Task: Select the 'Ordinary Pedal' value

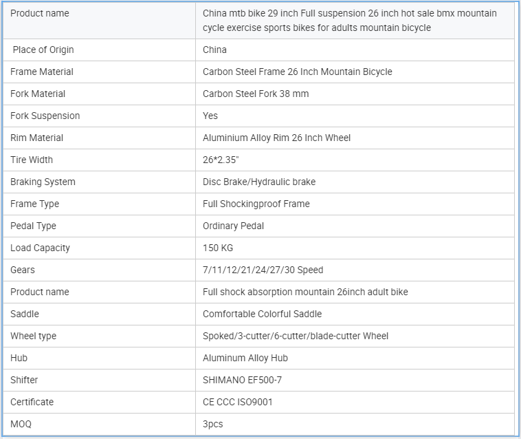Action: point(233,226)
